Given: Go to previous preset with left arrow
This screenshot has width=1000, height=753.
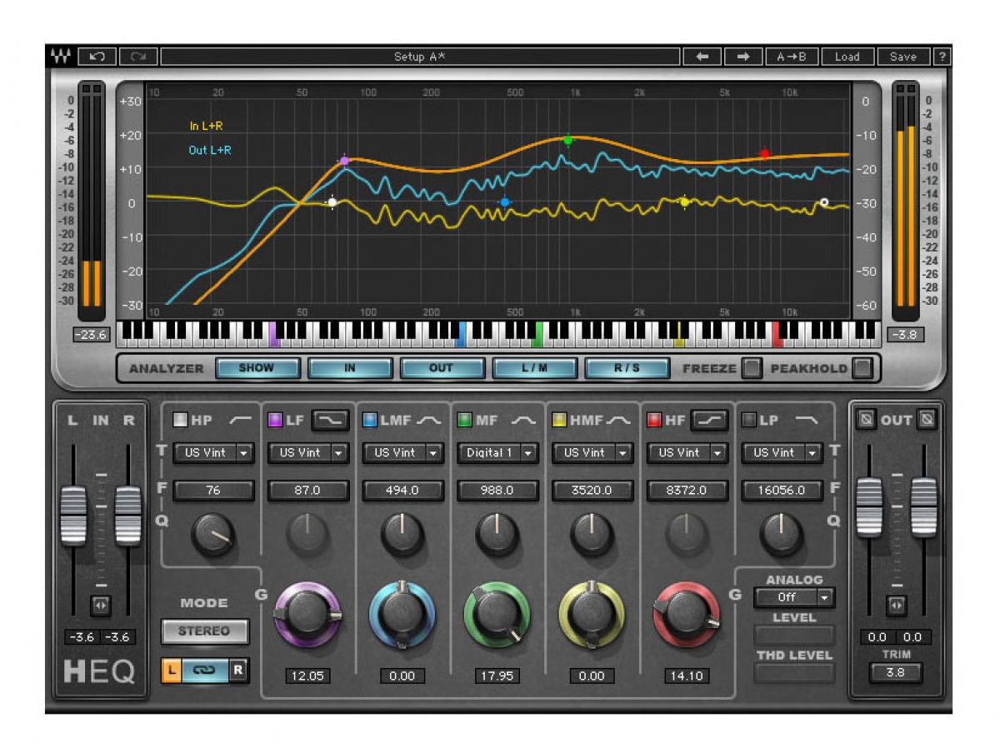Looking at the screenshot, I should tap(702, 57).
